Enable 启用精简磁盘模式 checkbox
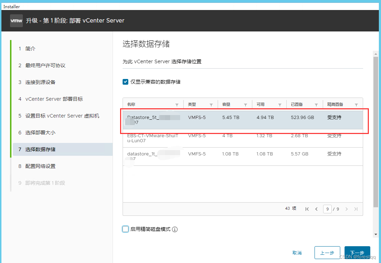 pos(125,229)
